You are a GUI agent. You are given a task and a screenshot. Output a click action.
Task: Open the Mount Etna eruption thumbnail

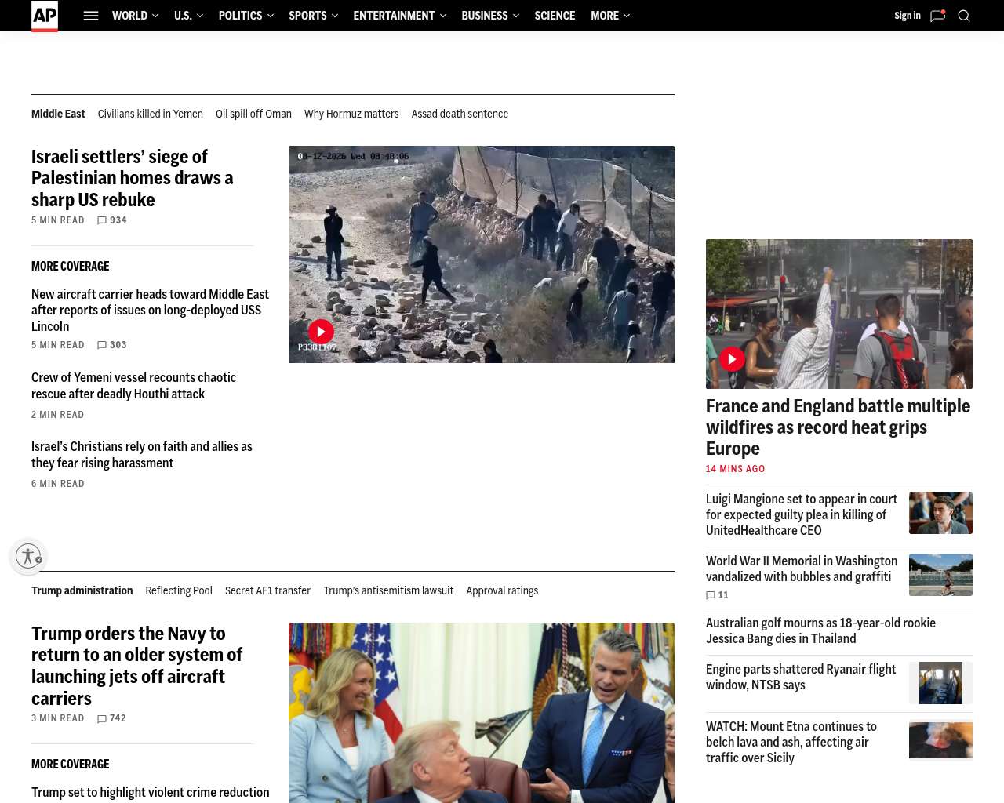pos(940,740)
